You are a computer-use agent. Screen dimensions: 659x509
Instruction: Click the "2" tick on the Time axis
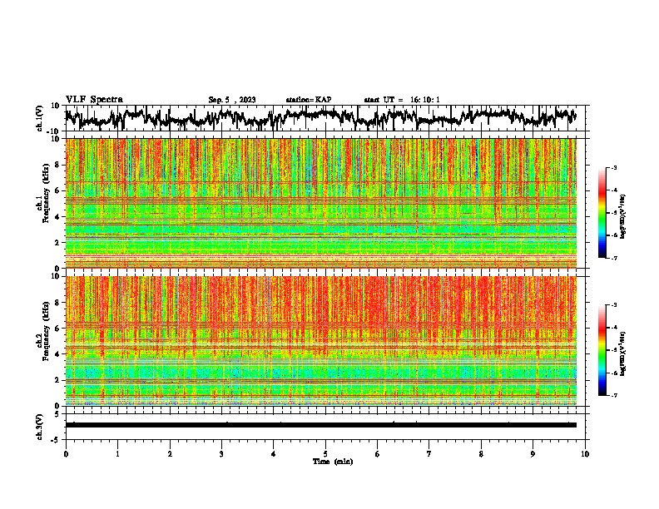click(x=170, y=454)
